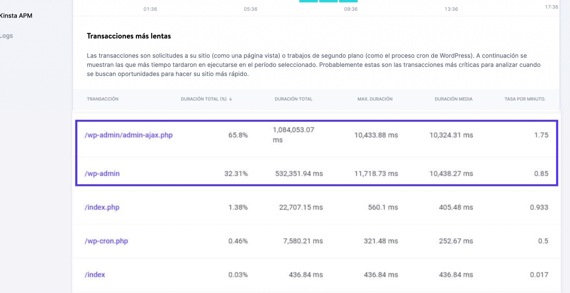570x293 pixels.
Task: Open the /wp-cron.php transaction
Action: pyautogui.click(x=107, y=241)
